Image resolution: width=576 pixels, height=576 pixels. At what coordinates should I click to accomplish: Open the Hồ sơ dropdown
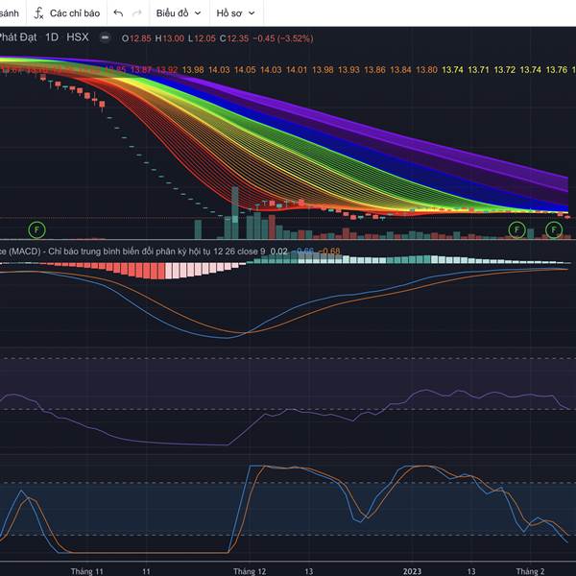(x=235, y=13)
